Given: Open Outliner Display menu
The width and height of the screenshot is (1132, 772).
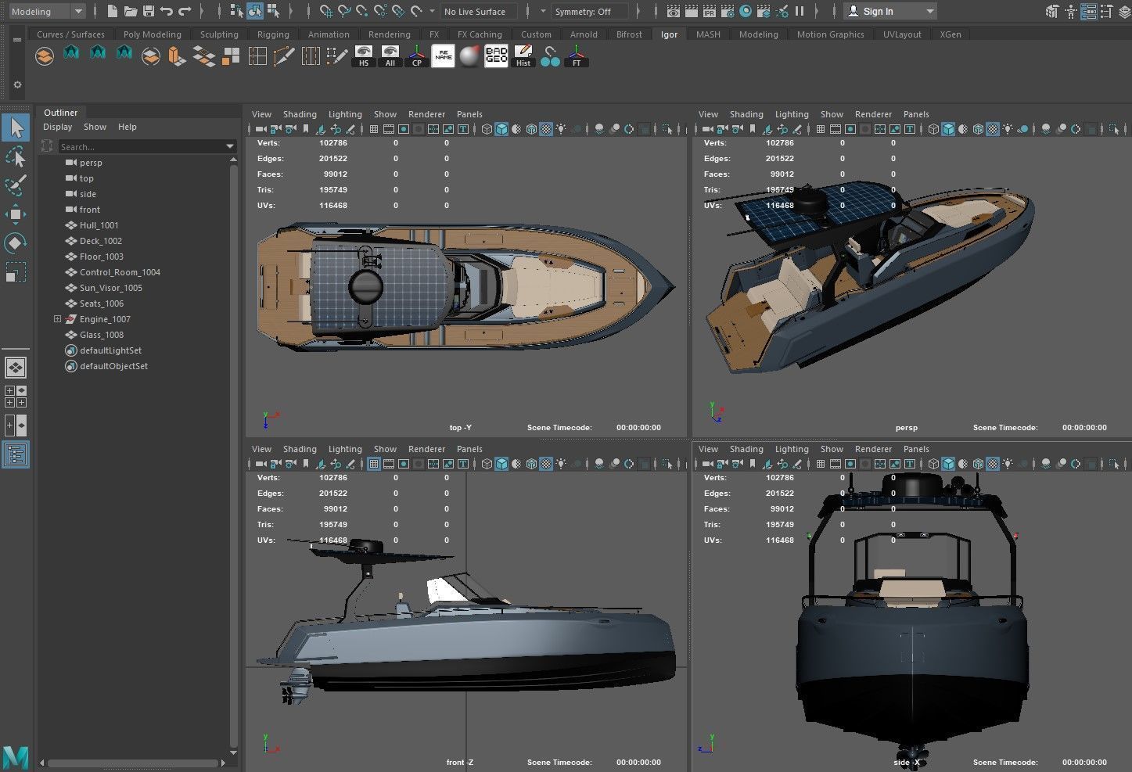Looking at the screenshot, I should (x=58, y=127).
